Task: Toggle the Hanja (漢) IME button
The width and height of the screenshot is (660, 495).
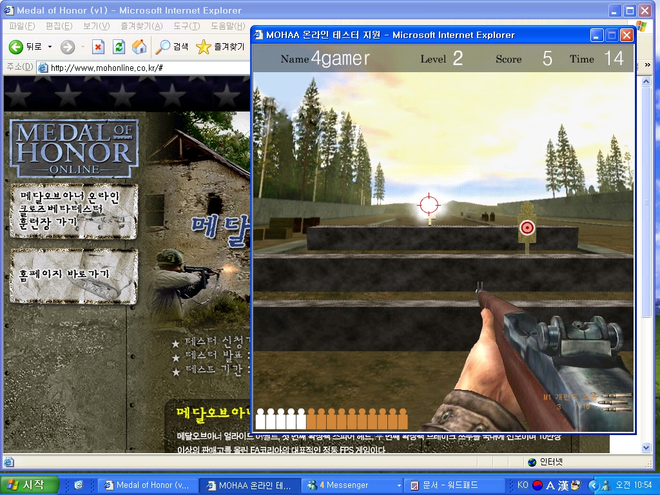Action: 563,485
